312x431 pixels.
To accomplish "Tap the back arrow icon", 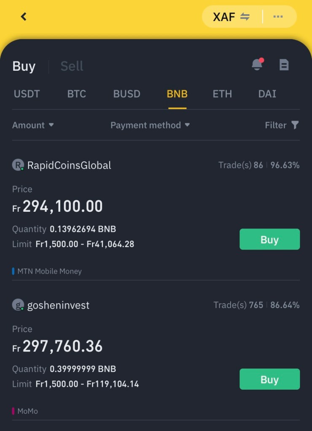I will pyautogui.click(x=24, y=17).
